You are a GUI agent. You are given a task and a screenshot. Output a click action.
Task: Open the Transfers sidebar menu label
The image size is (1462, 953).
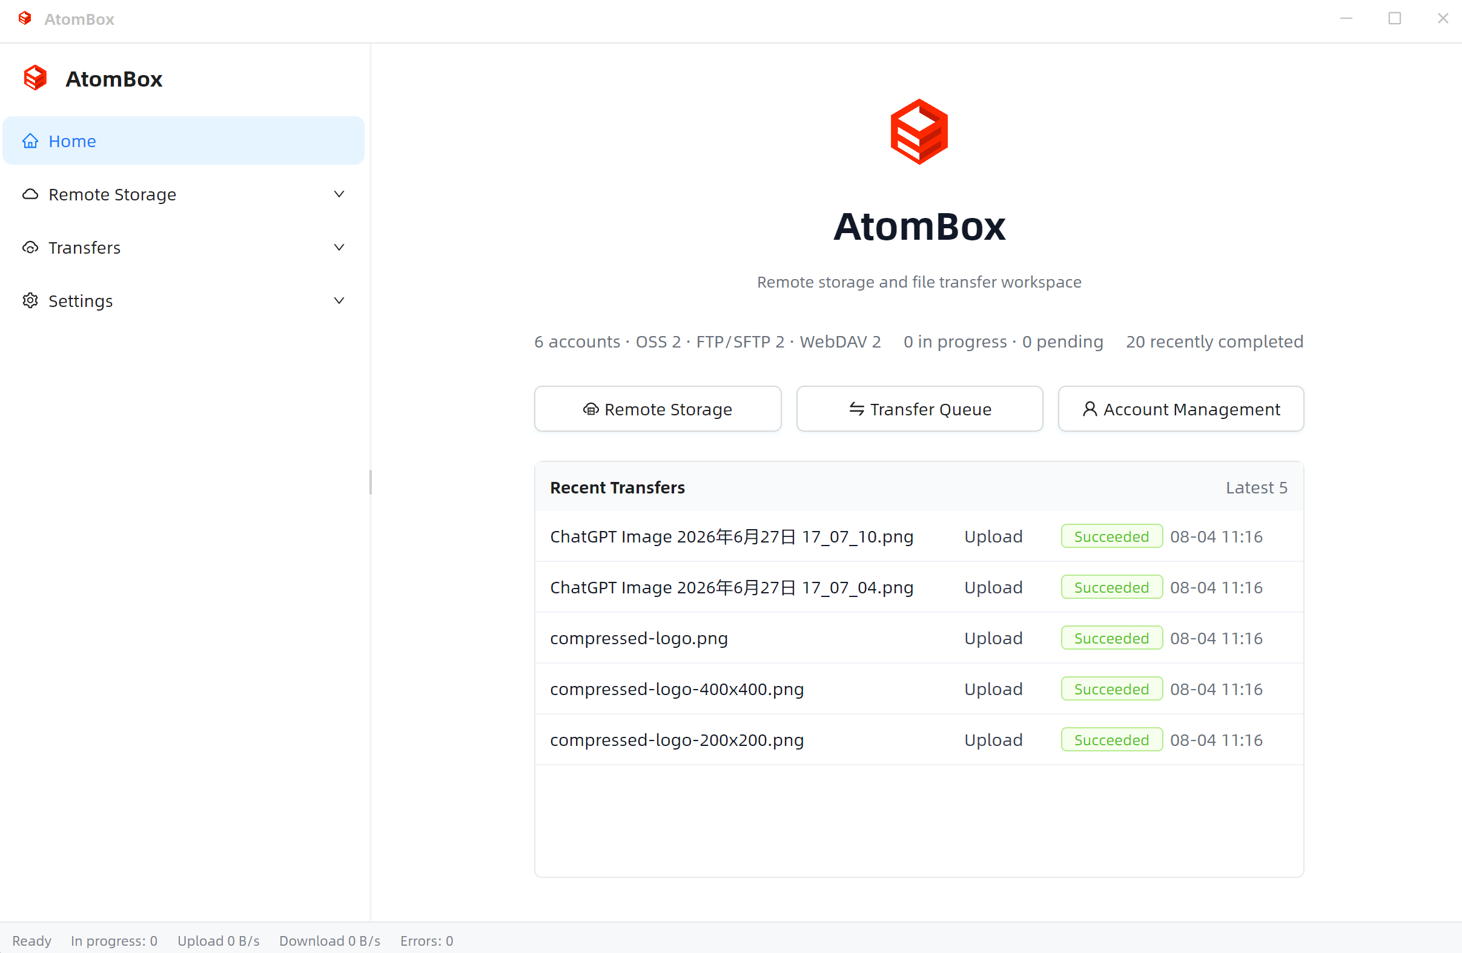84,248
